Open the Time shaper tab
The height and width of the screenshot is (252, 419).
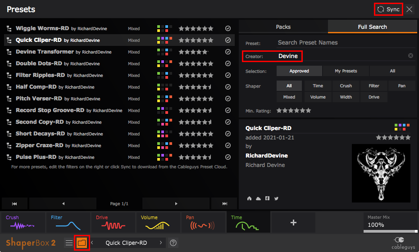(248, 222)
